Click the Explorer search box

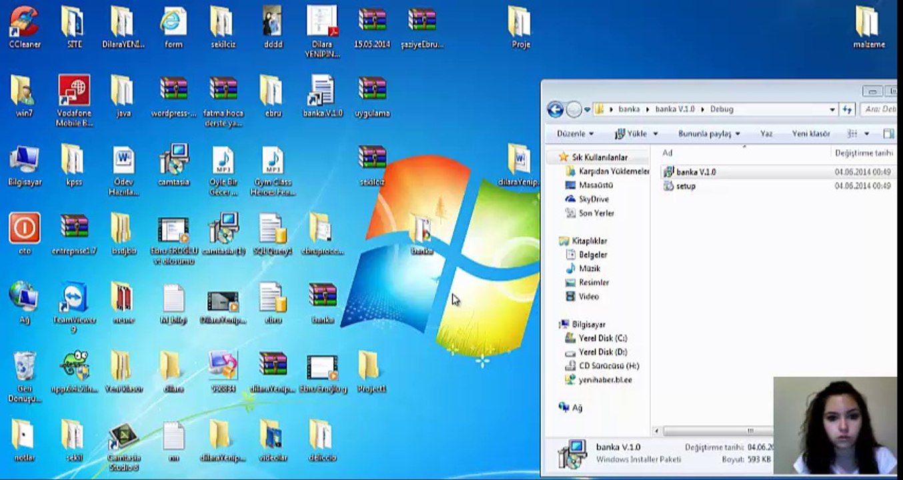[879, 109]
